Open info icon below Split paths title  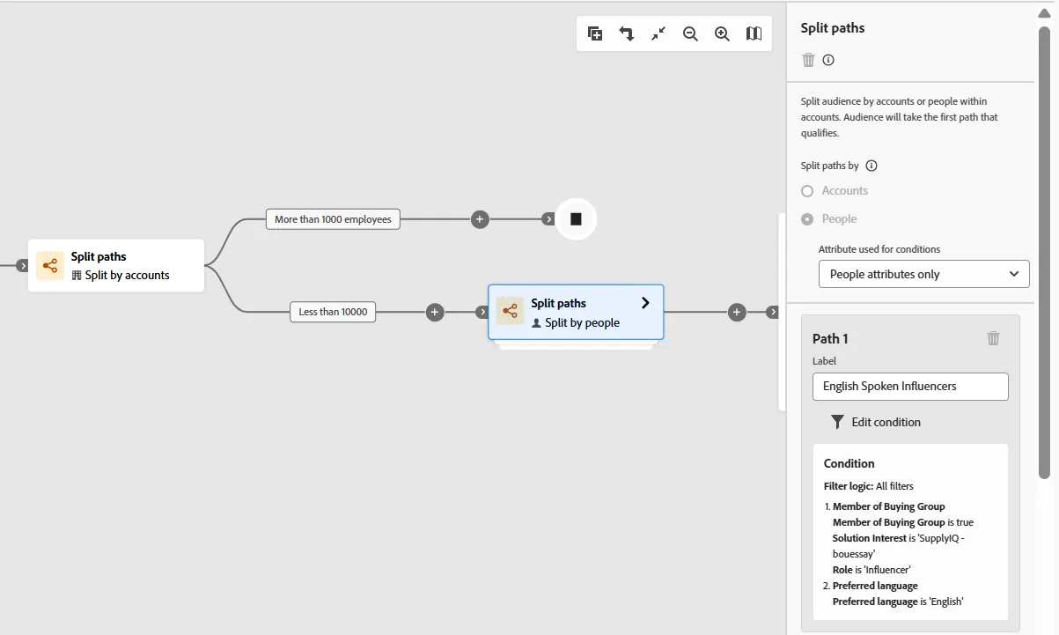pos(828,60)
